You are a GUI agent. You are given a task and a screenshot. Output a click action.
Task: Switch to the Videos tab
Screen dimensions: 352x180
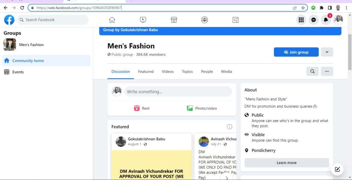pos(168,71)
